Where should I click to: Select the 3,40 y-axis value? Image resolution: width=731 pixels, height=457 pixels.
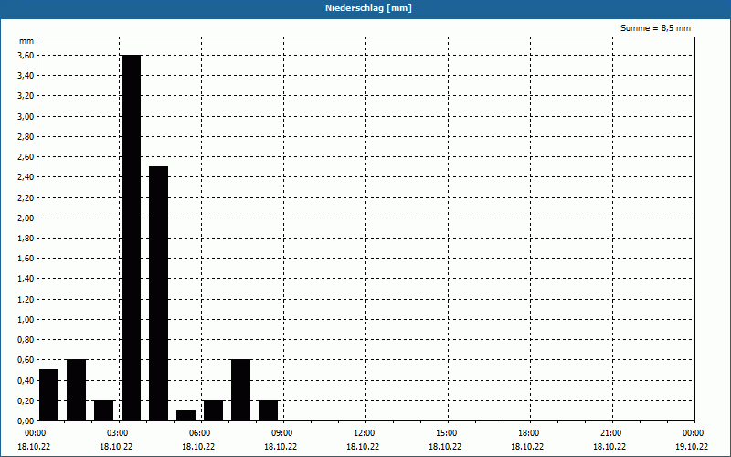click(x=26, y=76)
